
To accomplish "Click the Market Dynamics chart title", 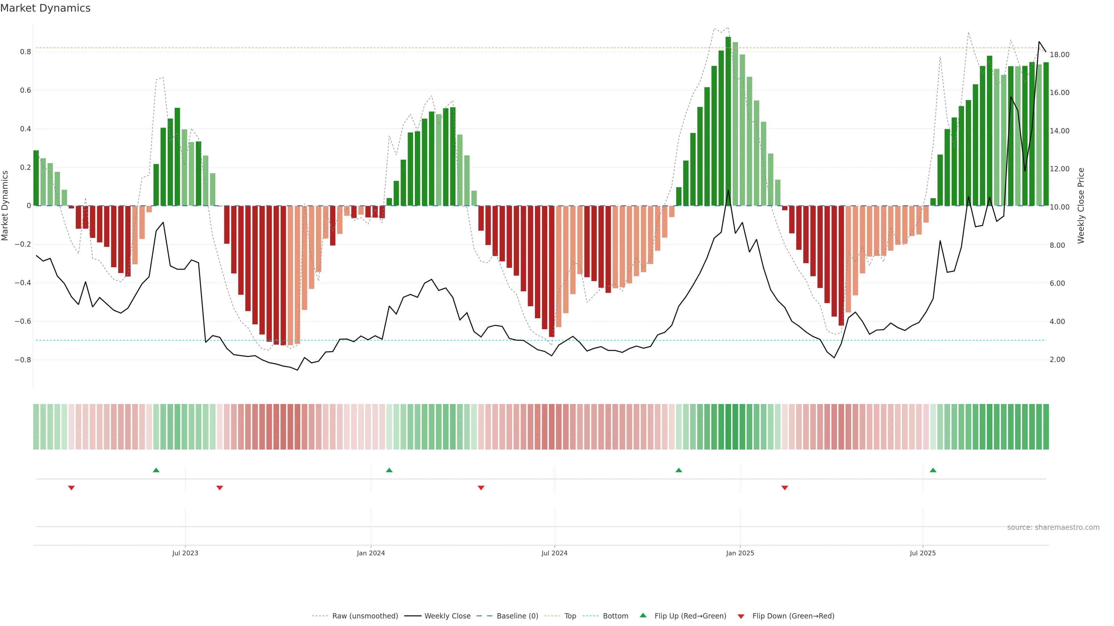I will click(46, 8).
